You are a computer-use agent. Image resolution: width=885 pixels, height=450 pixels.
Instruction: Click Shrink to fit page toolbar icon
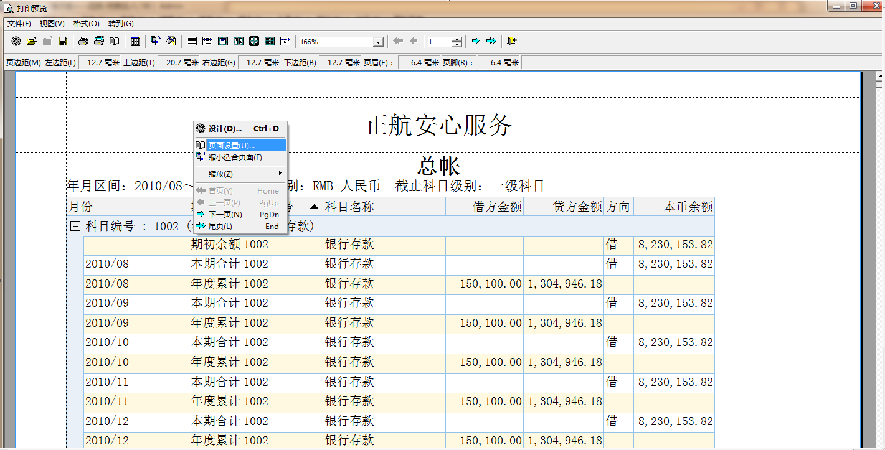click(156, 42)
